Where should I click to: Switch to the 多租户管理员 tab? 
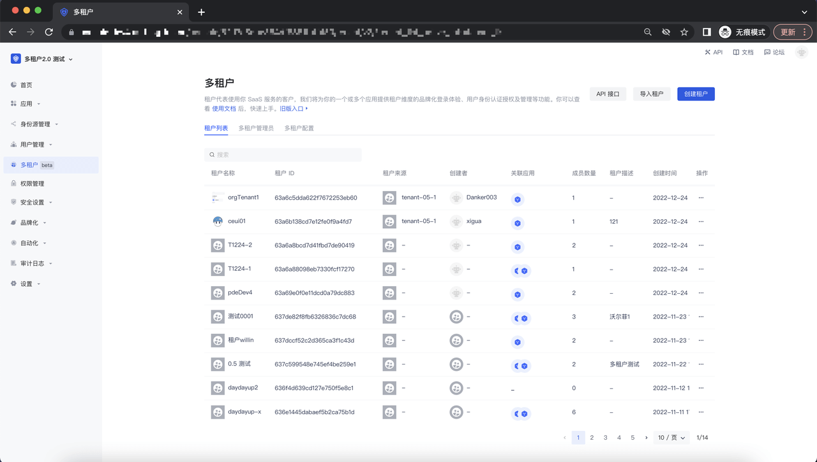pyautogui.click(x=256, y=128)
